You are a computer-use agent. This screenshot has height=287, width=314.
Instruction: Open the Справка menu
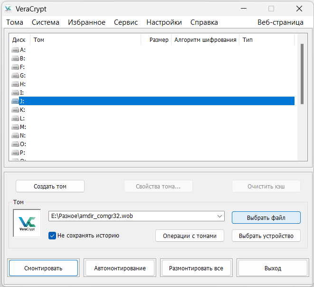pyautogui.click(x=204, y=22)
